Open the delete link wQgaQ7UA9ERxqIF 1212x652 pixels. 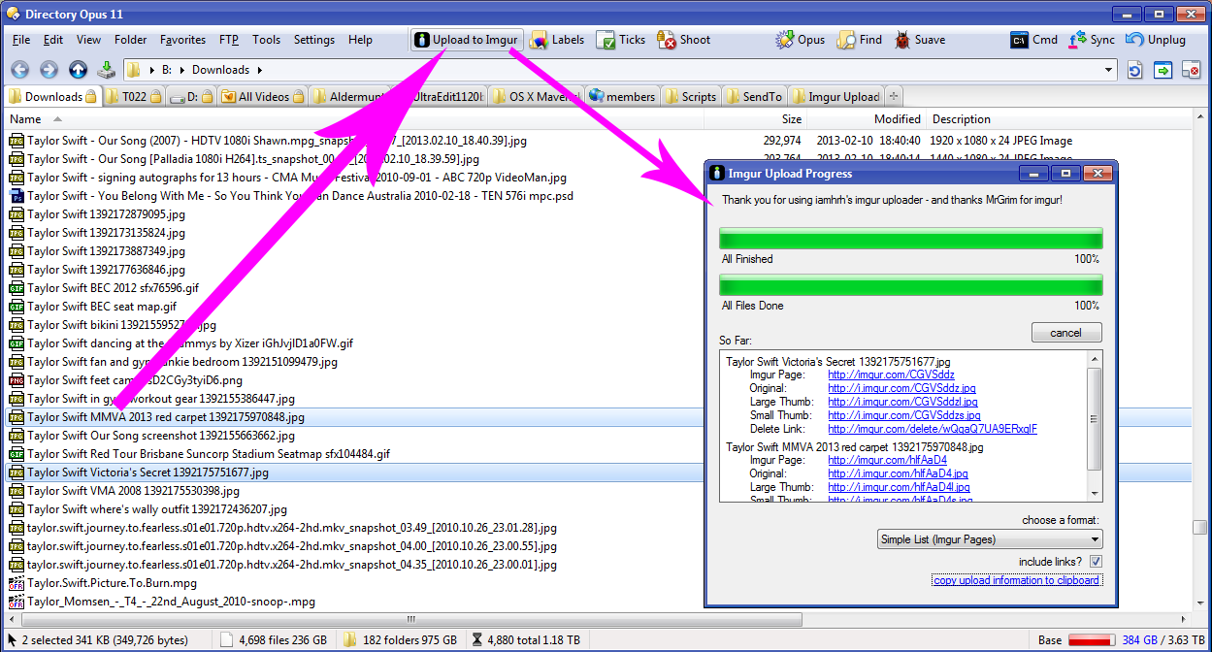[x=932, y=429]
